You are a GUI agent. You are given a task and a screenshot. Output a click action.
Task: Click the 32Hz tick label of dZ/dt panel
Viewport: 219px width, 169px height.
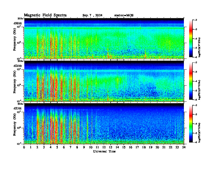20,104
